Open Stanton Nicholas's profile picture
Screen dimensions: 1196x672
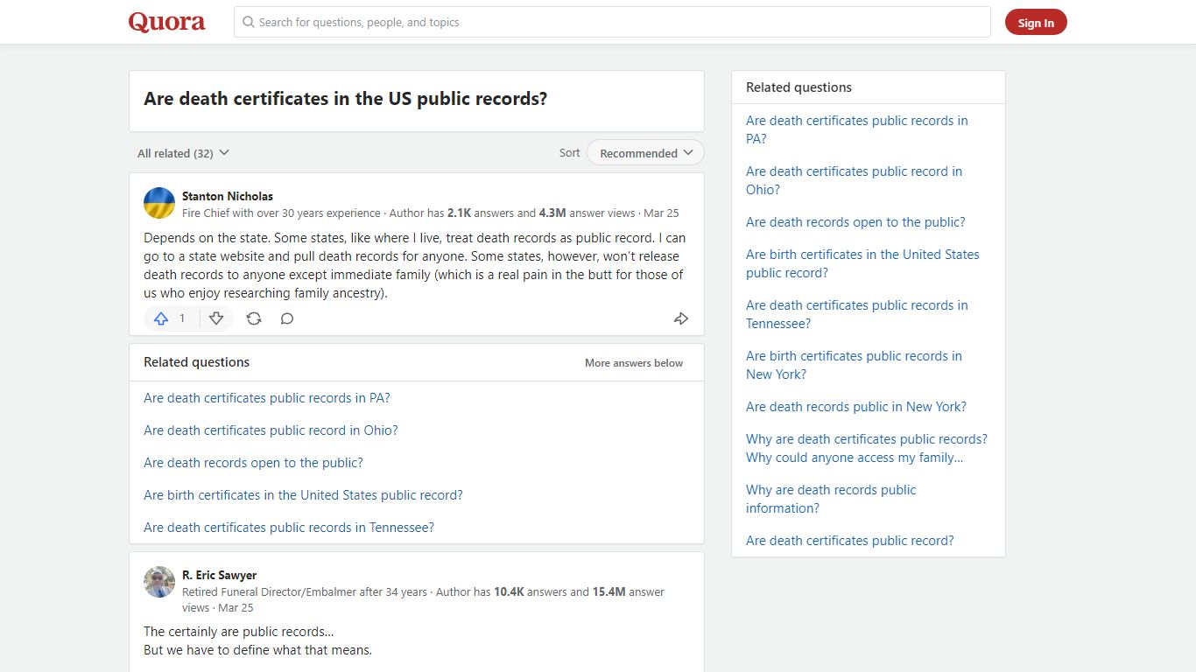pyautogui.click(x=159, y=203)
